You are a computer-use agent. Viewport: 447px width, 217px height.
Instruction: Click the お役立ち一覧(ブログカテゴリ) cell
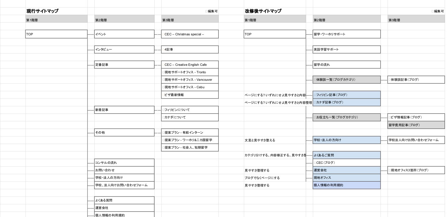point(347,117)
